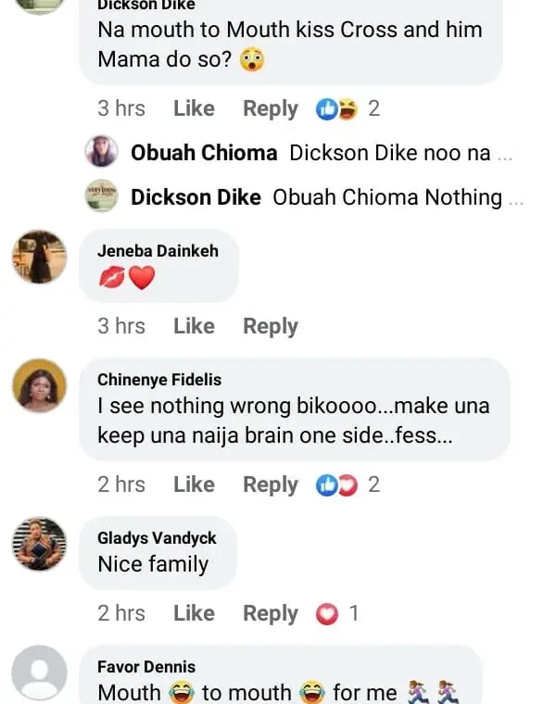
Task: Reply to Dickson Dike's comment
Action: tap(270, 109)
